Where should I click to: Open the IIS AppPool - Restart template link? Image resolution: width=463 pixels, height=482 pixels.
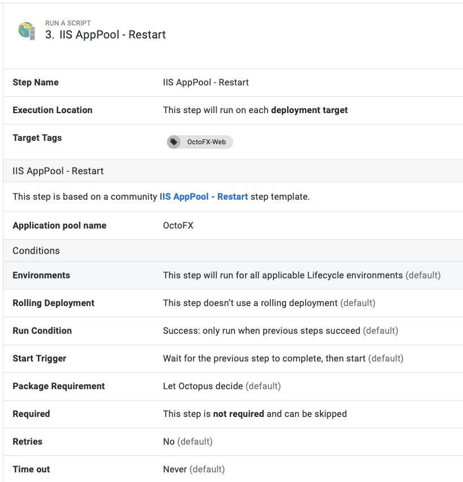[204, 197]
